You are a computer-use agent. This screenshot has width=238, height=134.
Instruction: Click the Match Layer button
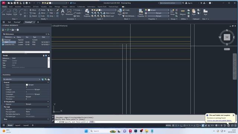click(x=109, y=16)
